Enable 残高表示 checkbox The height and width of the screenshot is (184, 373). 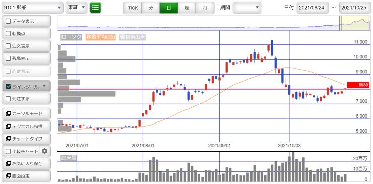8,58
